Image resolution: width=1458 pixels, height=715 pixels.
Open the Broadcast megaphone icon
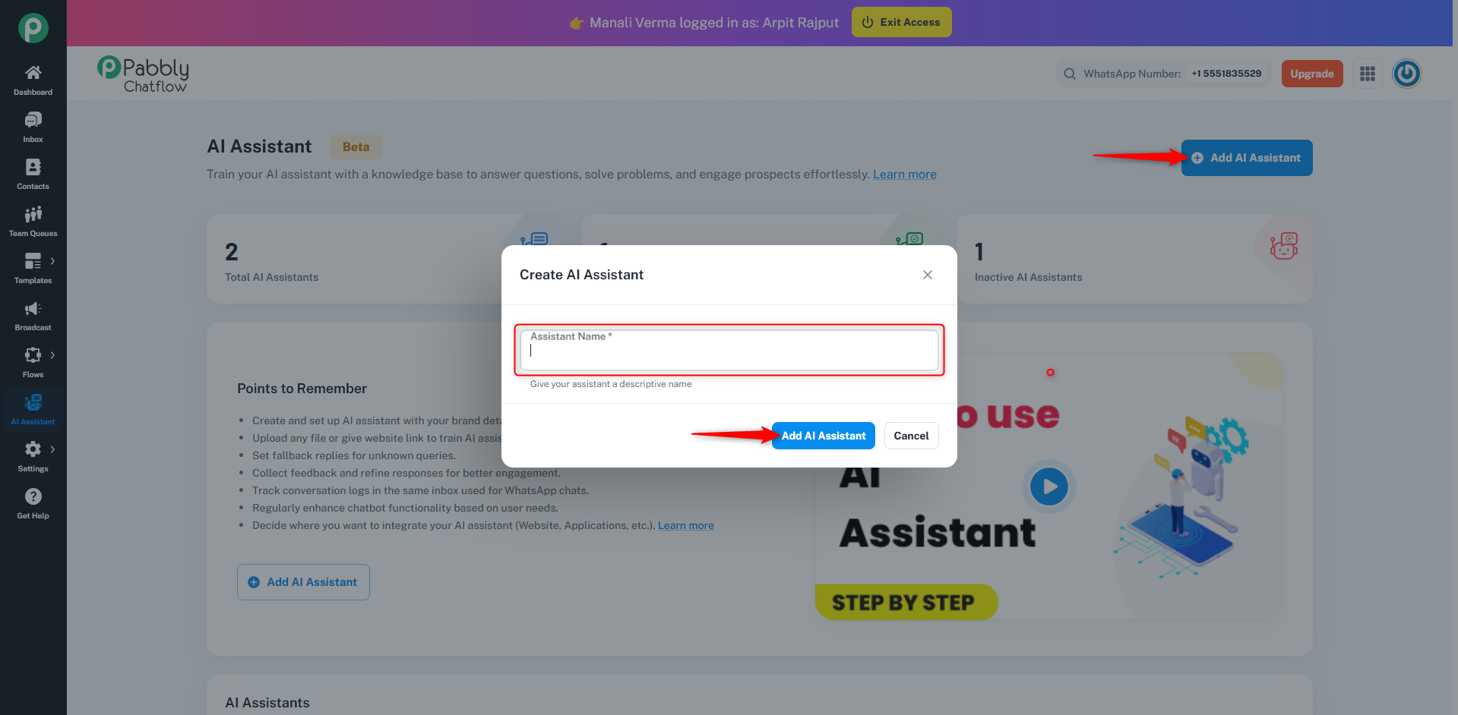[33, 308]
